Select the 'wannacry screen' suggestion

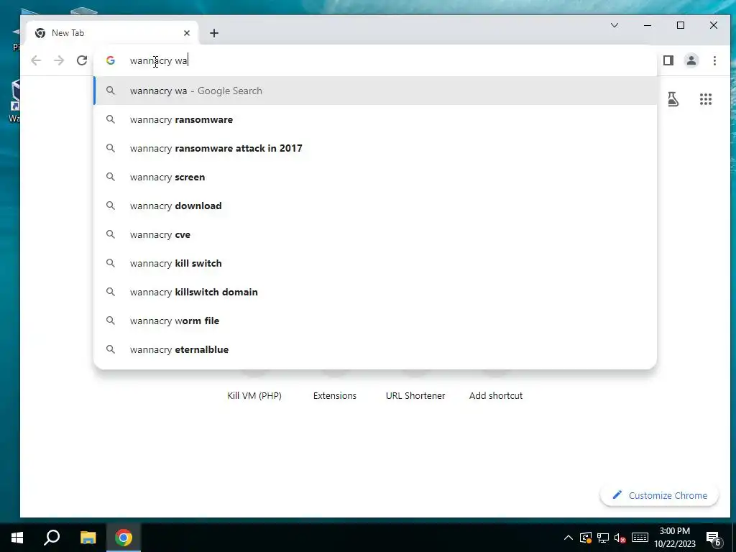tap(375, 177)
